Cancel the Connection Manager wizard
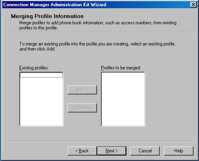The image size is (199, 161). 145,151
